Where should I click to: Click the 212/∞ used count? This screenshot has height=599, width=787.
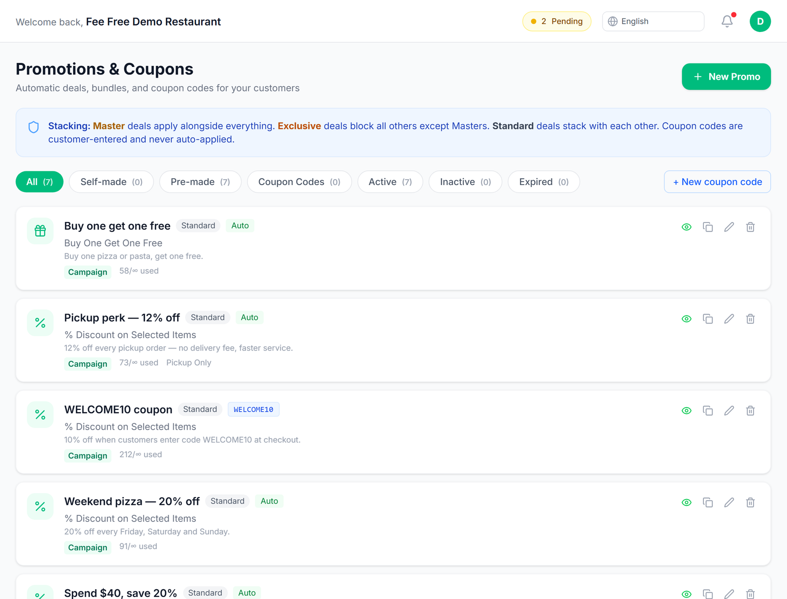coord(141,454)
